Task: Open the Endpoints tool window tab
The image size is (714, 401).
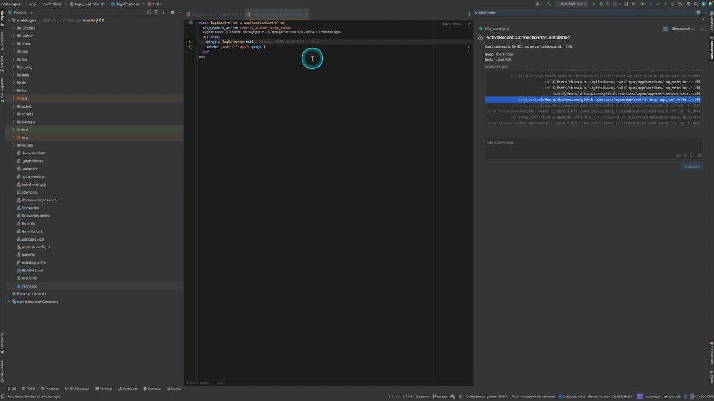Action: [x=128, y=389]
